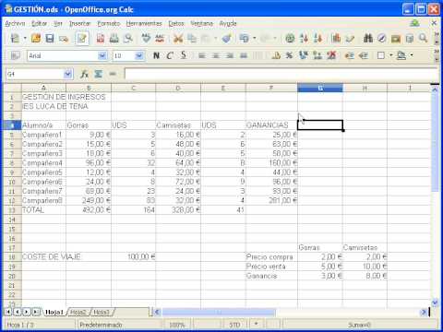Click the Function equals icon

pos(113,74)
